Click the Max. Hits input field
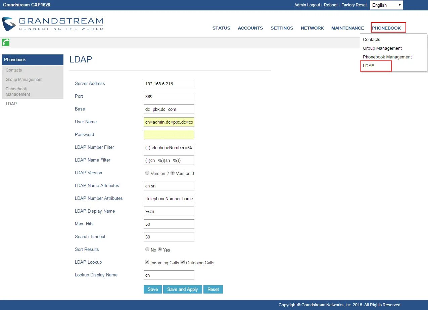Screen dimensions: 428x310 169,224
